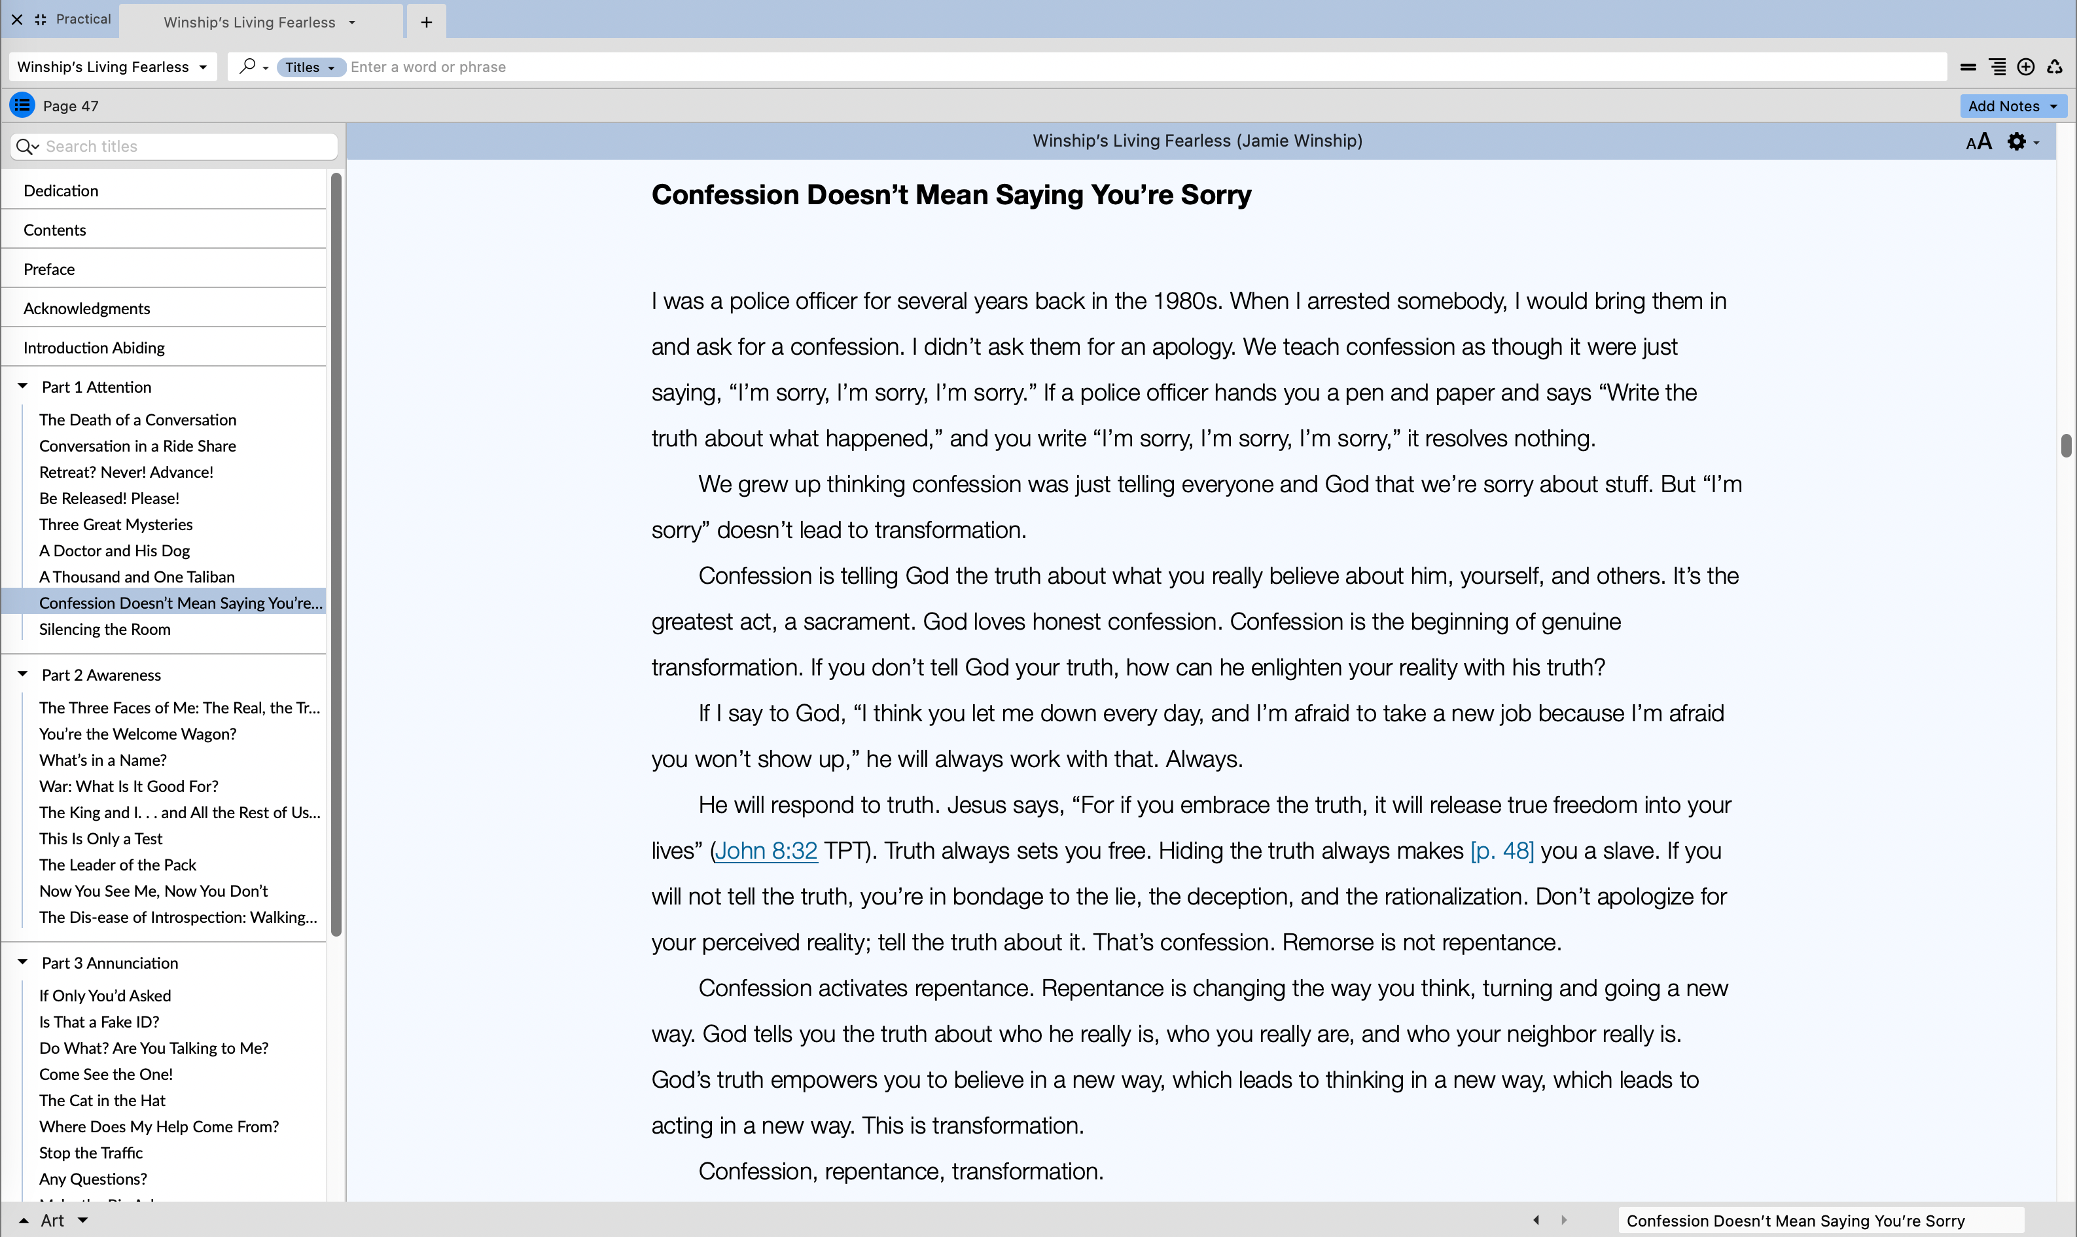
Task: Focus the 'Enter a word or phrase' search field
Action: [1146, 67]
